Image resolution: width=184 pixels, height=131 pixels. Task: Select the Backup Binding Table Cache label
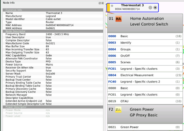[x=23, y=86]
